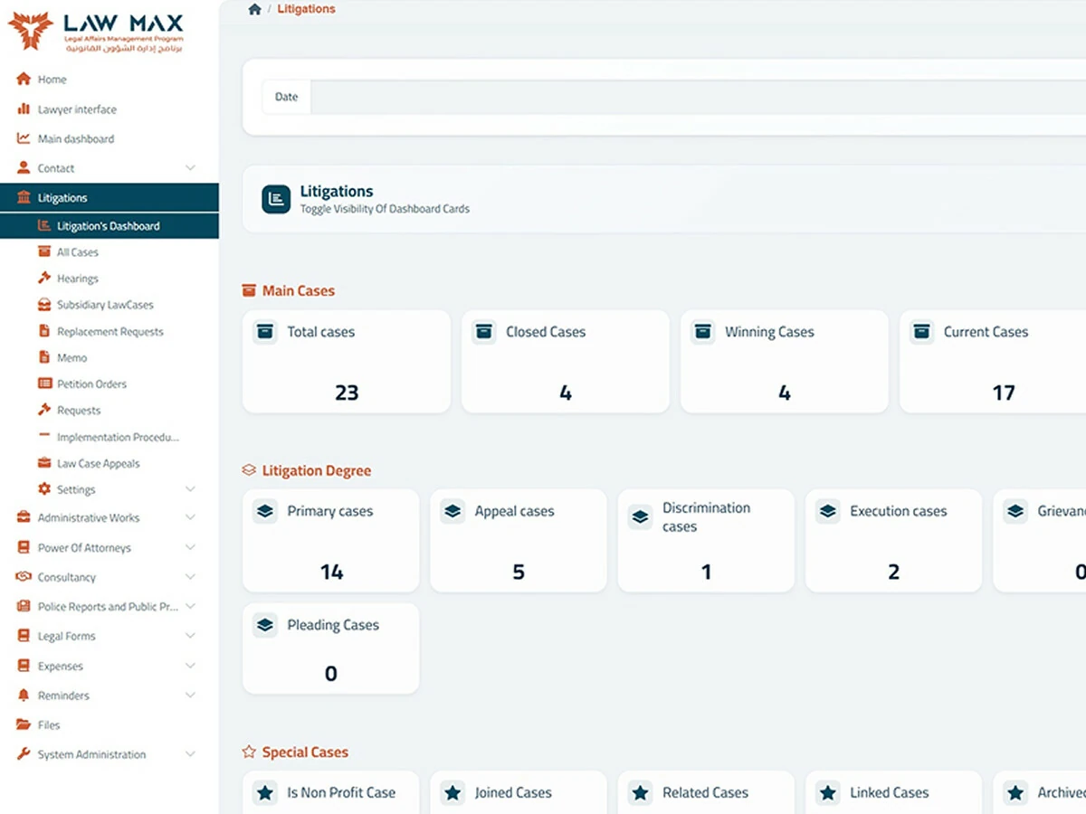Expand the Administrative Works submenu
Screen dimensions: 1086x814
190,518
